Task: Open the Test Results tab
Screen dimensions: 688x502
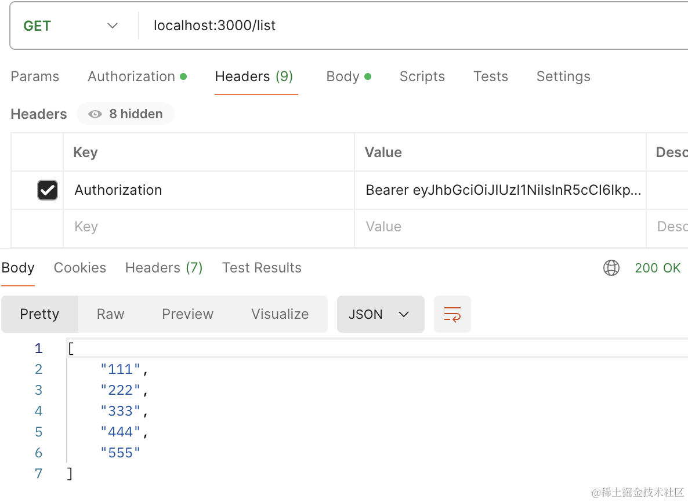Action: 262,268
